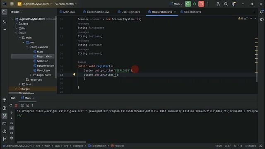Click the green Rerun Main button
This screenshot has width=265, height=149.
click(188, 4)
